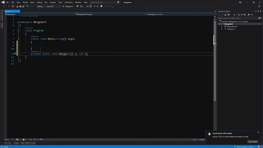The image size is (263, 148).
Task: Switch to the Error List tab
Action: [x=7, y=143]
